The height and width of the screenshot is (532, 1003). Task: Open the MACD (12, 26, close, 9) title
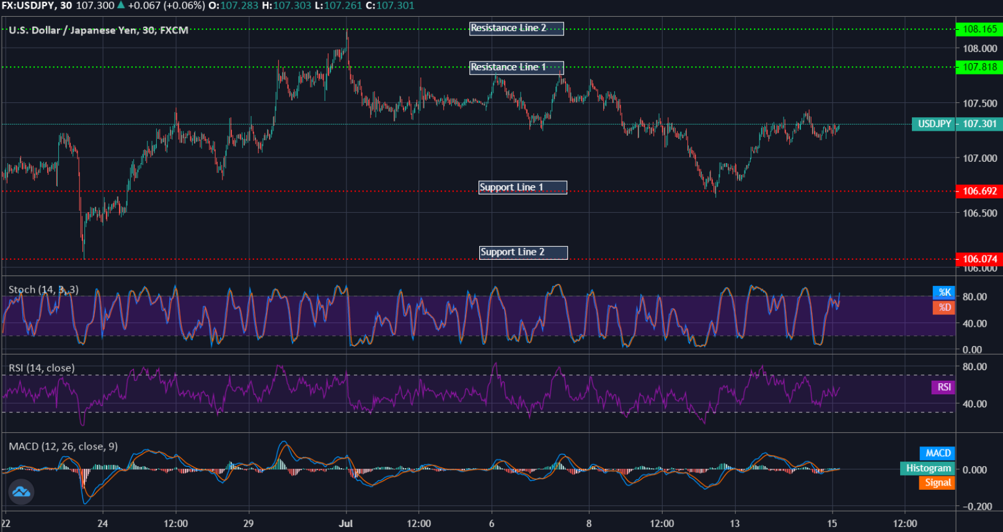[63, 446]
